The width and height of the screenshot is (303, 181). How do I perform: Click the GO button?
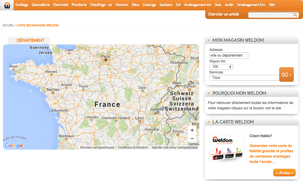pyautogui.click(x=286, y=75)
